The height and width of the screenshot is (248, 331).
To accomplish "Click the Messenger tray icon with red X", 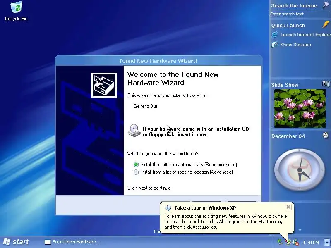I will [295, 242].
